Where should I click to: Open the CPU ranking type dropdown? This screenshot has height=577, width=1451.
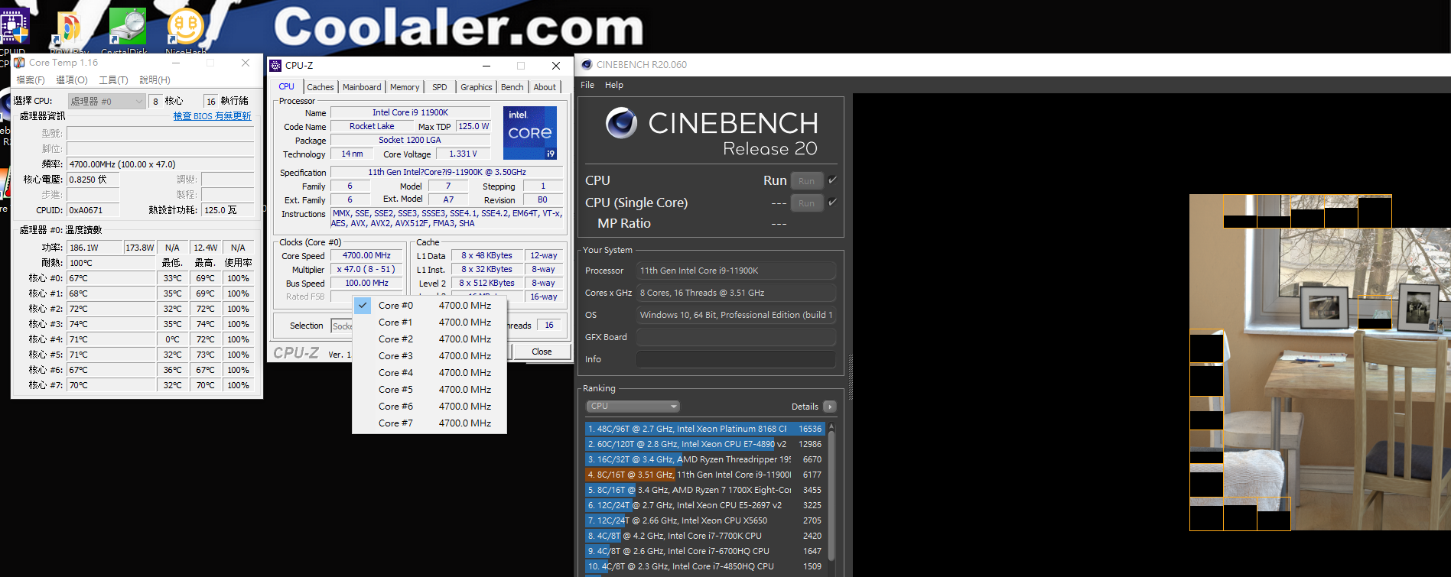tap(633, 407)
